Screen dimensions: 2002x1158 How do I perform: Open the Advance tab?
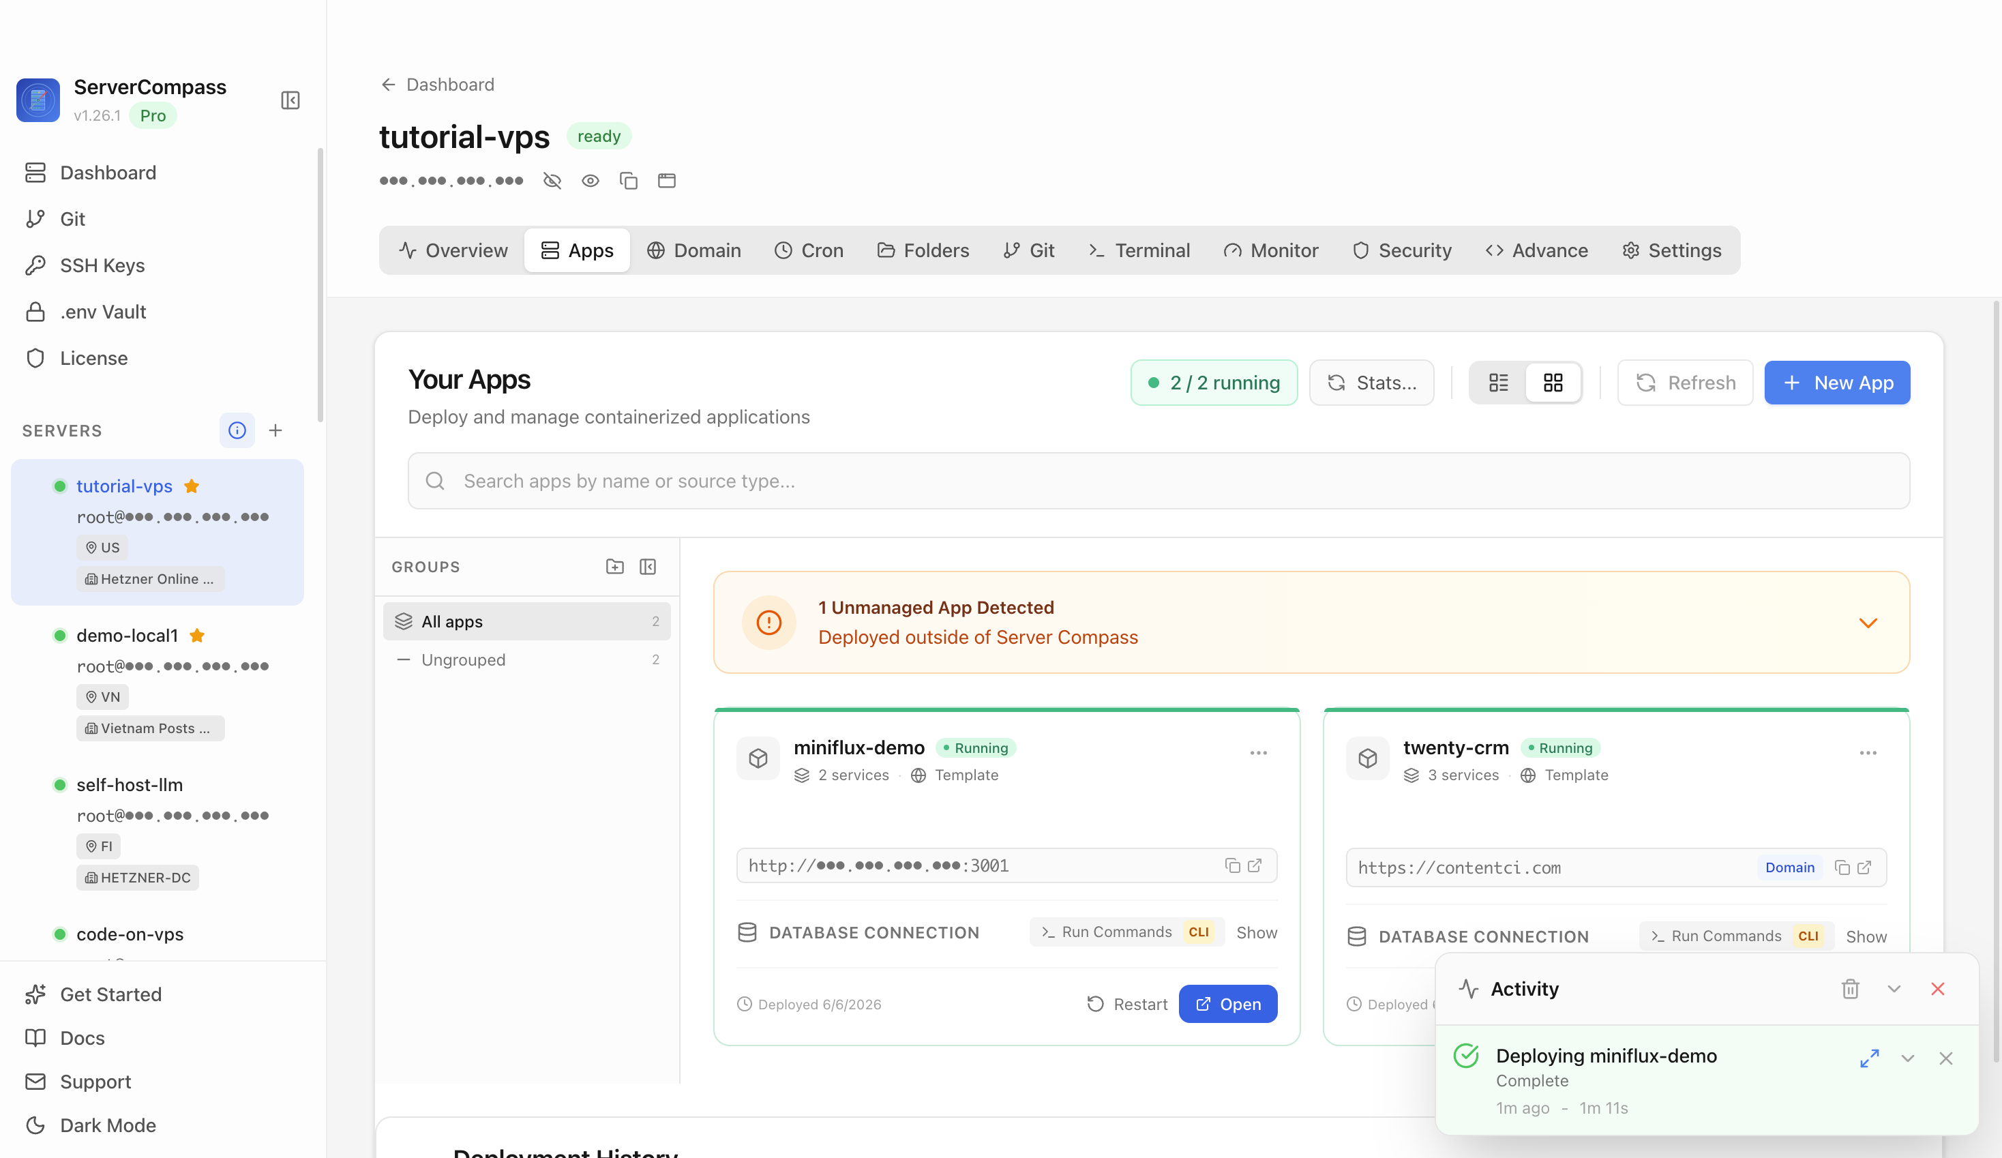coord(1536,251)
